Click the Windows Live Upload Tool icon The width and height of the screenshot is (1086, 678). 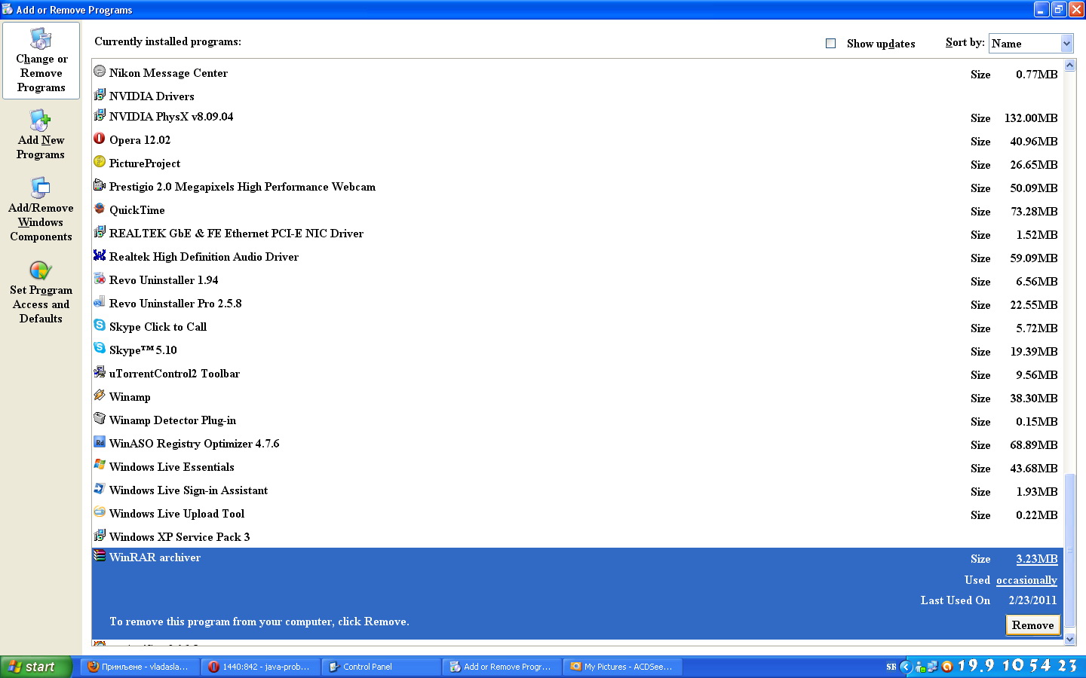click(x=100, y=512)
